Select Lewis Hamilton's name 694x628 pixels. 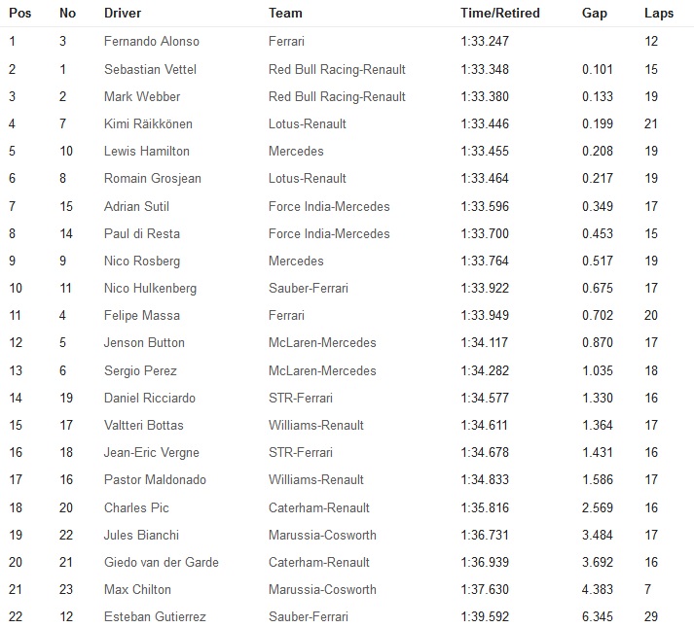click(147, 151)
